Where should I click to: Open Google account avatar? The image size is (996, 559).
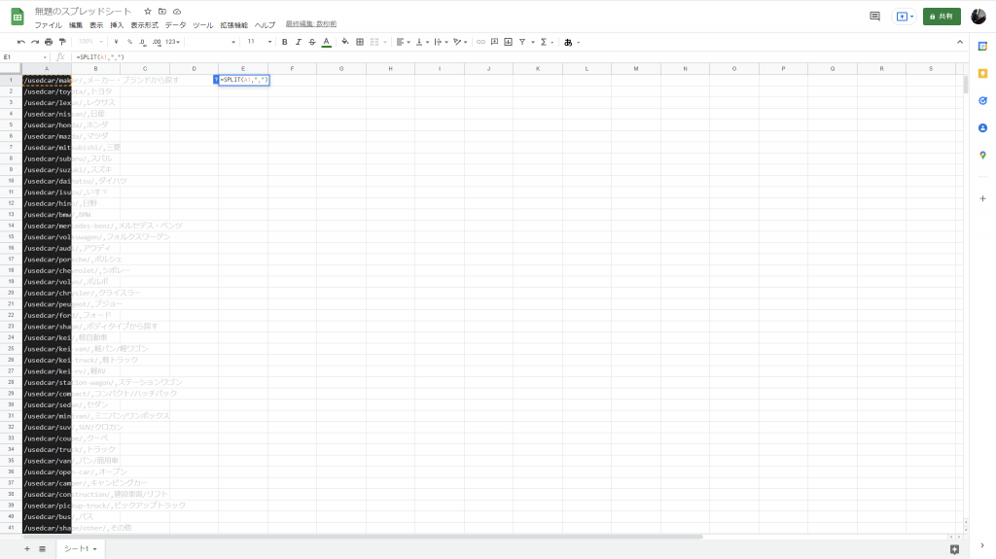click(x=978, y=17)
